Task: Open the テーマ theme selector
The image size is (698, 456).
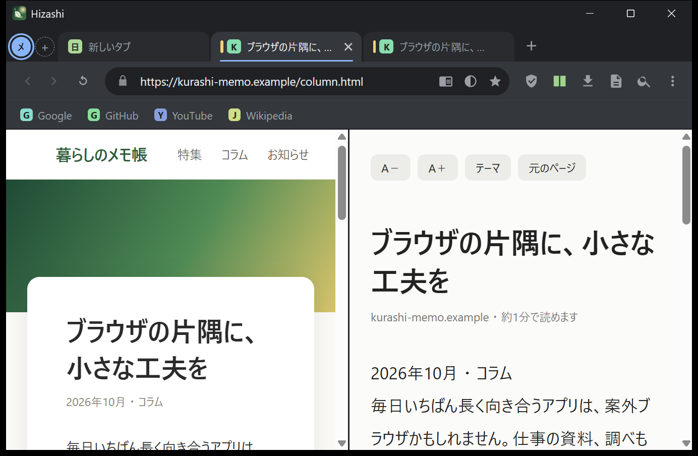Action: point(488,167)
